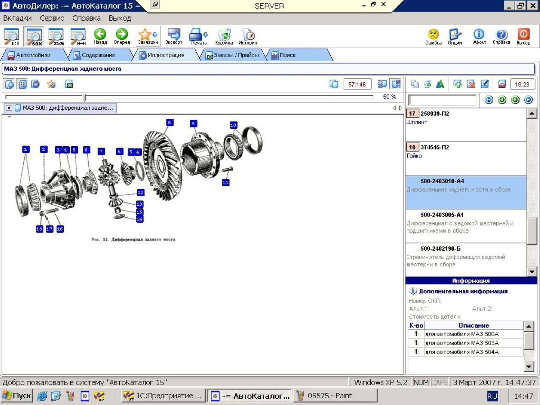Click the gear illustration tool icon
This screenshot has height=405, width=540.
coord(36,84)
